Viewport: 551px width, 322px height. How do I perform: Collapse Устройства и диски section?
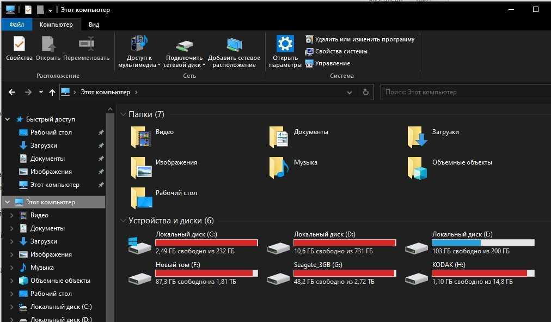pos(123,221)
